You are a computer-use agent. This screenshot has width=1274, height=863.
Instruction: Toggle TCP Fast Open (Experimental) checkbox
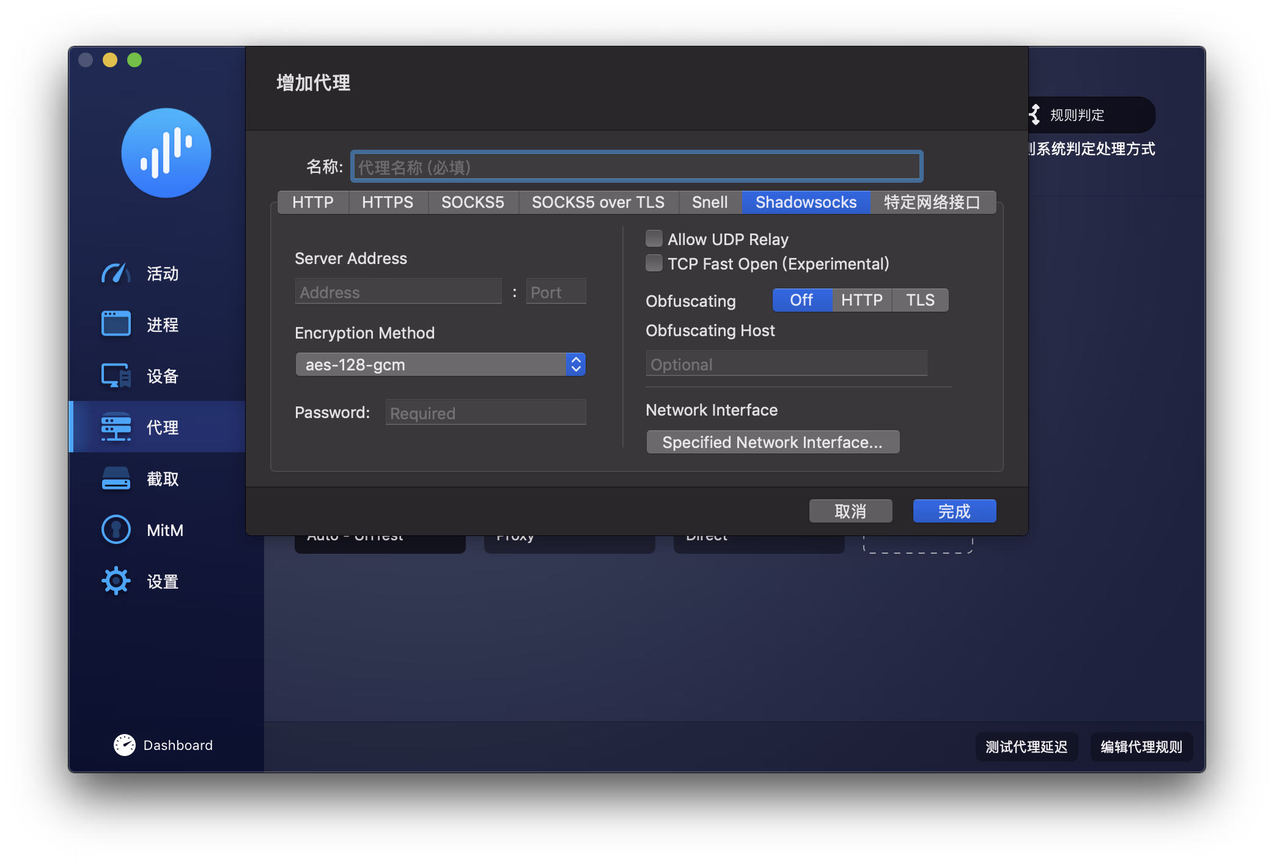point(654,263)
